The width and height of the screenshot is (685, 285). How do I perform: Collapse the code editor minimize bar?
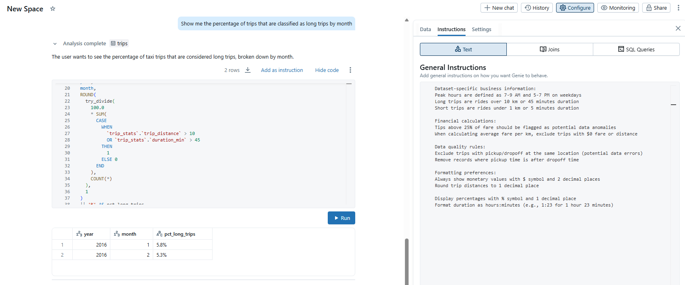[349, 84]
